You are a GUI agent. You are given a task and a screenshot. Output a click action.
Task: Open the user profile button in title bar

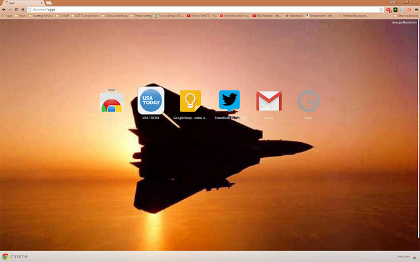coord(392,2)
